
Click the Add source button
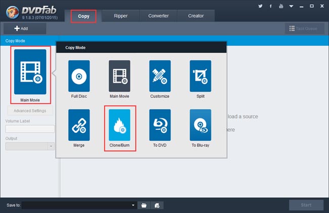[25, 28]
